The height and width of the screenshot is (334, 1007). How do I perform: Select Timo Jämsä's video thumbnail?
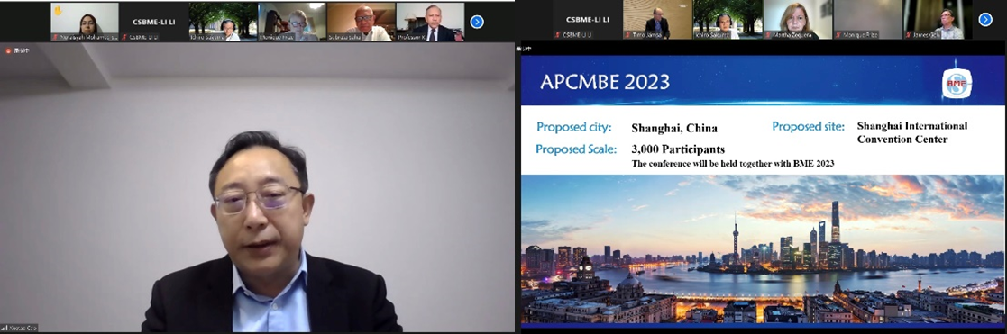click(x=657, y=19)
